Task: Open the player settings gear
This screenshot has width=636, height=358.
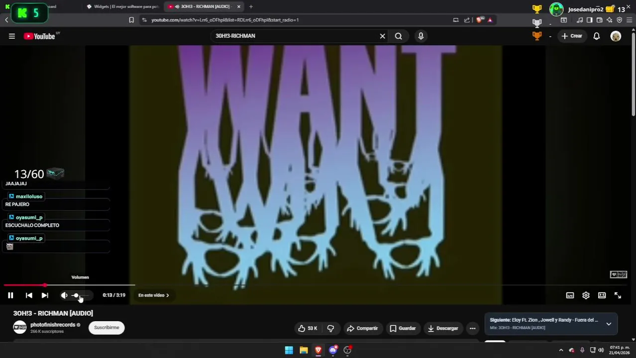Action: point(586,295)
